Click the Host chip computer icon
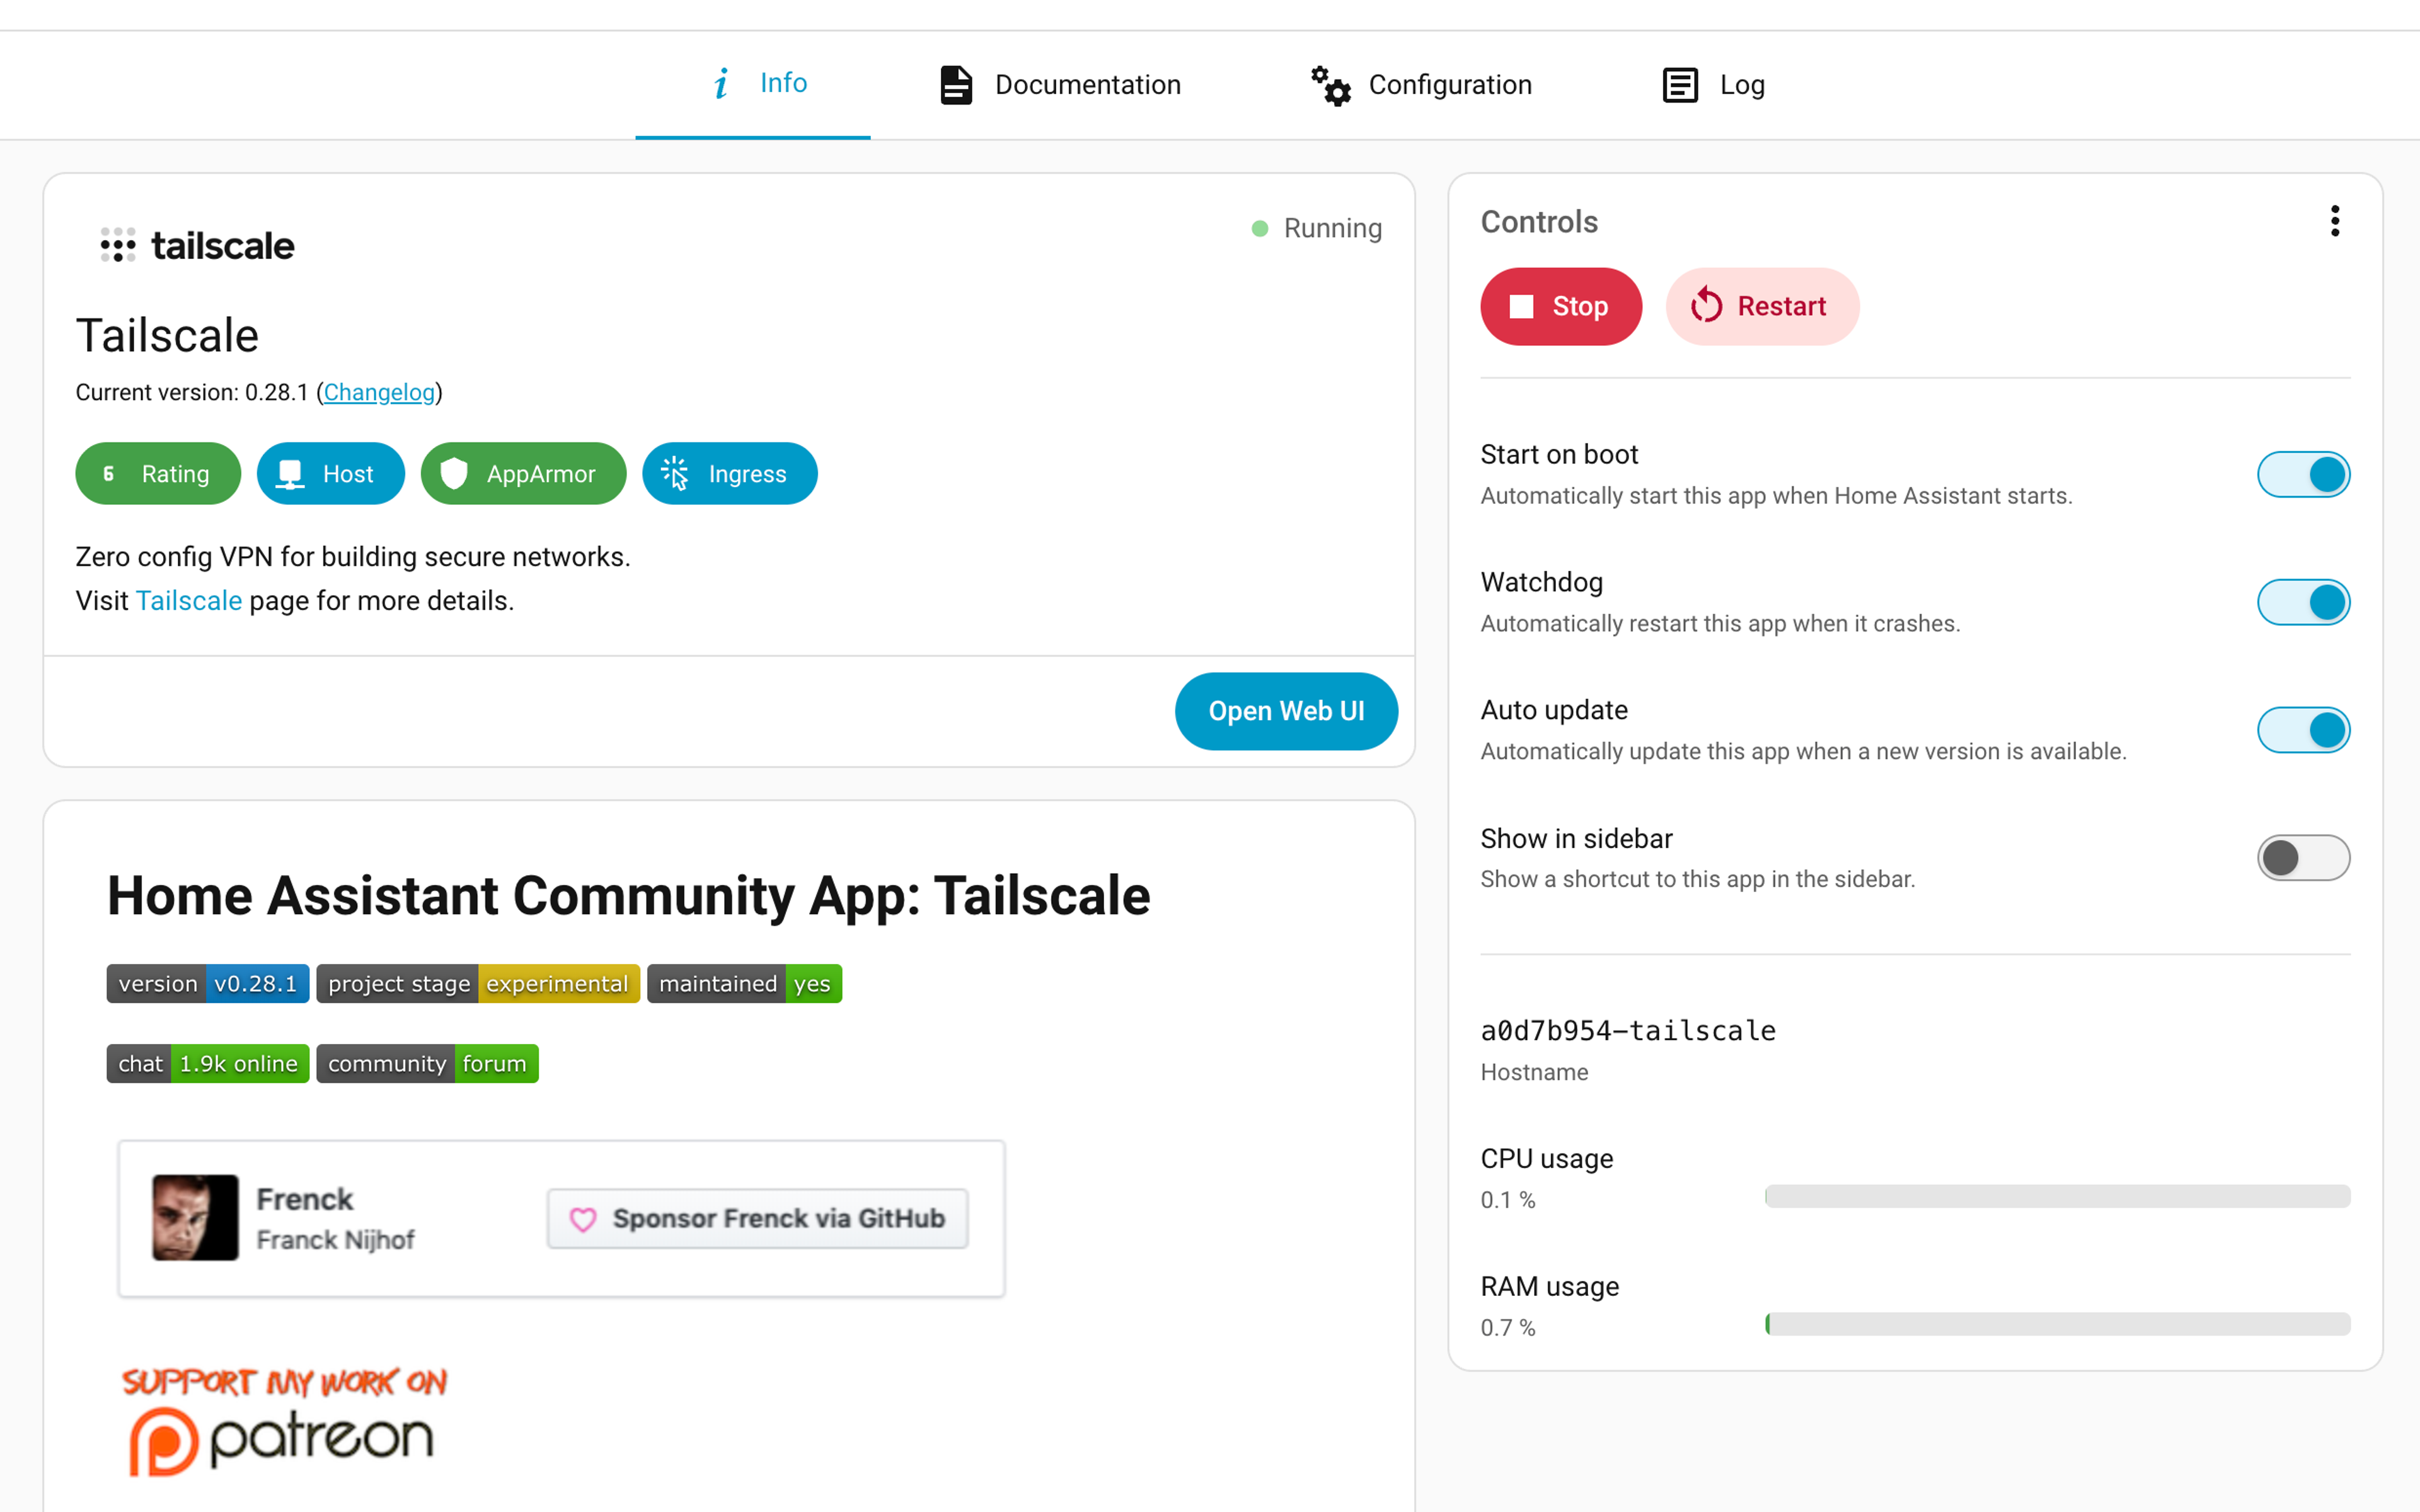The width and height of the screenshot is (2420, 1512). coord(290,474)
